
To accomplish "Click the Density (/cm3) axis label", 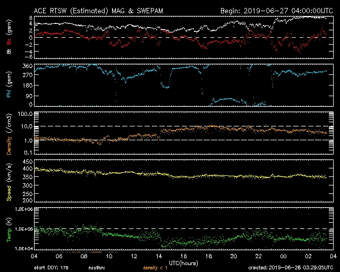I will (8, 134).
